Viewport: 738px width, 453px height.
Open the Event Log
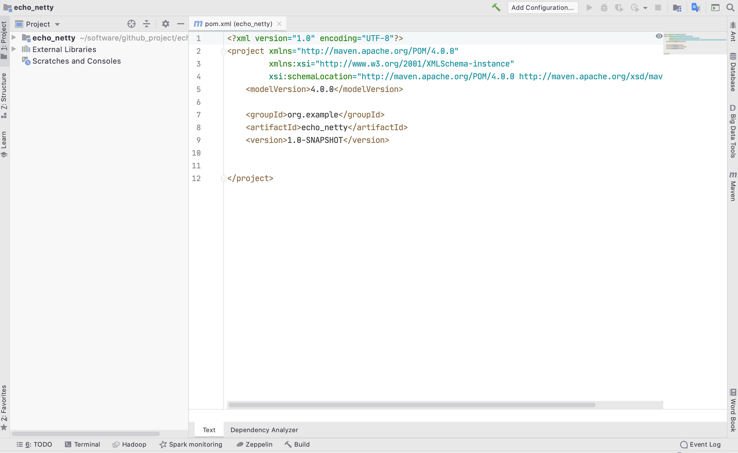pyautogui.click(x=700, y=444)
